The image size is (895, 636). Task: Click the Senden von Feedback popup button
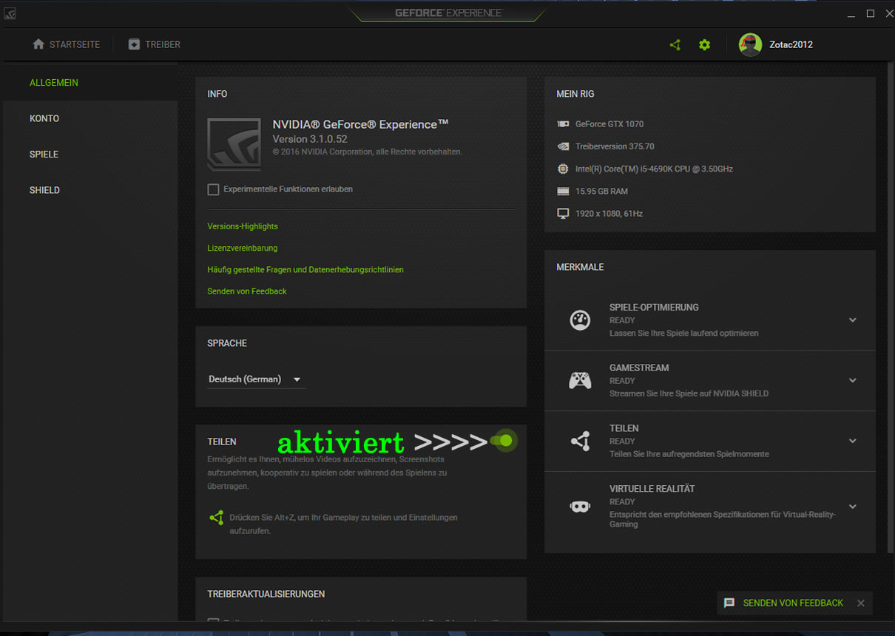click(x=793, y=603)
